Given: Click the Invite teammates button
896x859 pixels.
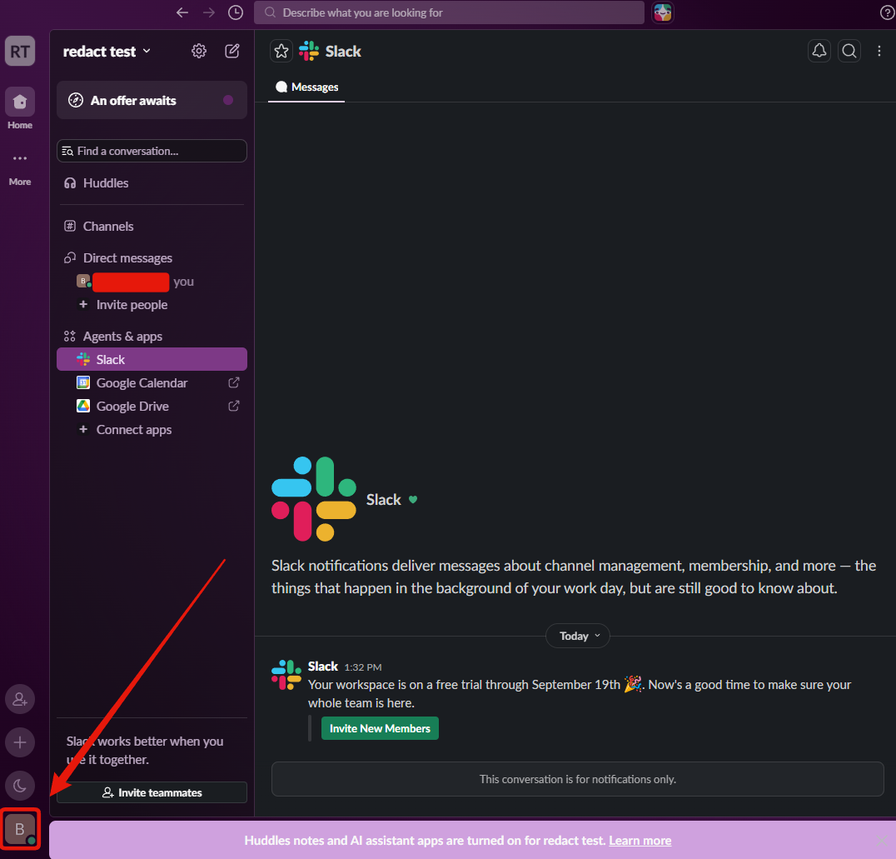Looking at the screenshot, I should pos(152,792).
